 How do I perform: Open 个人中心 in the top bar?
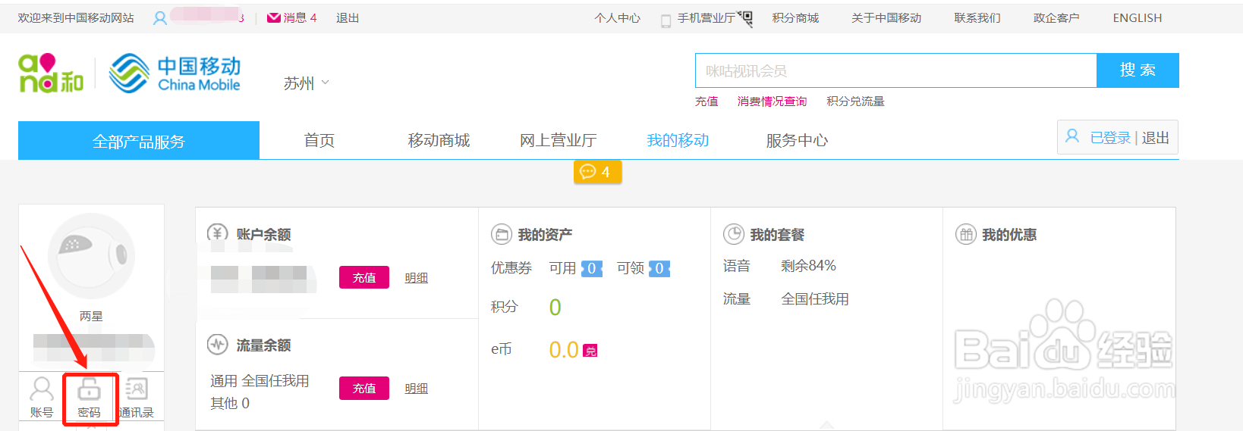[x=618, y=18]
